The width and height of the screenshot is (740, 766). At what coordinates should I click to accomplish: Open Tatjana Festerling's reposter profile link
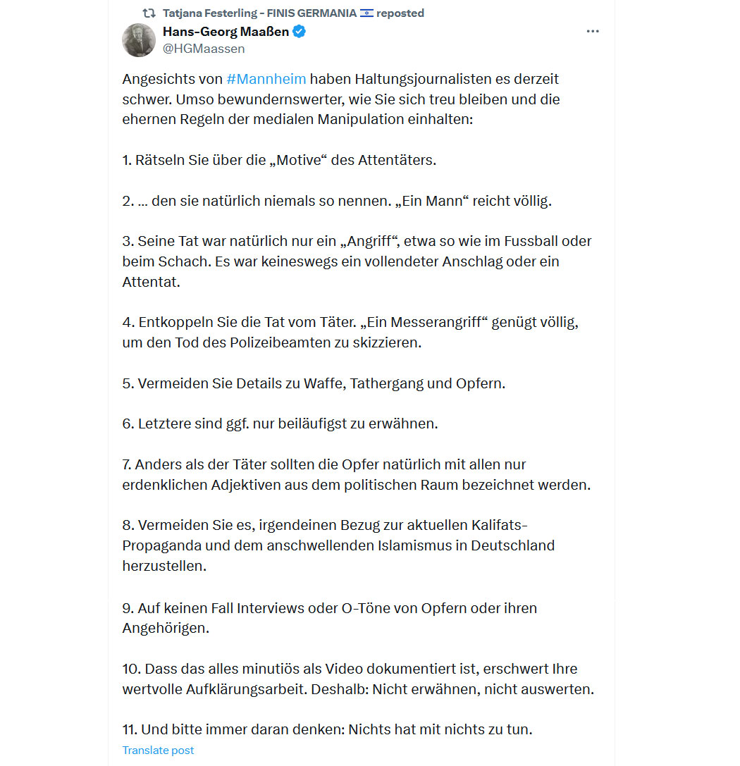[259, 13]
